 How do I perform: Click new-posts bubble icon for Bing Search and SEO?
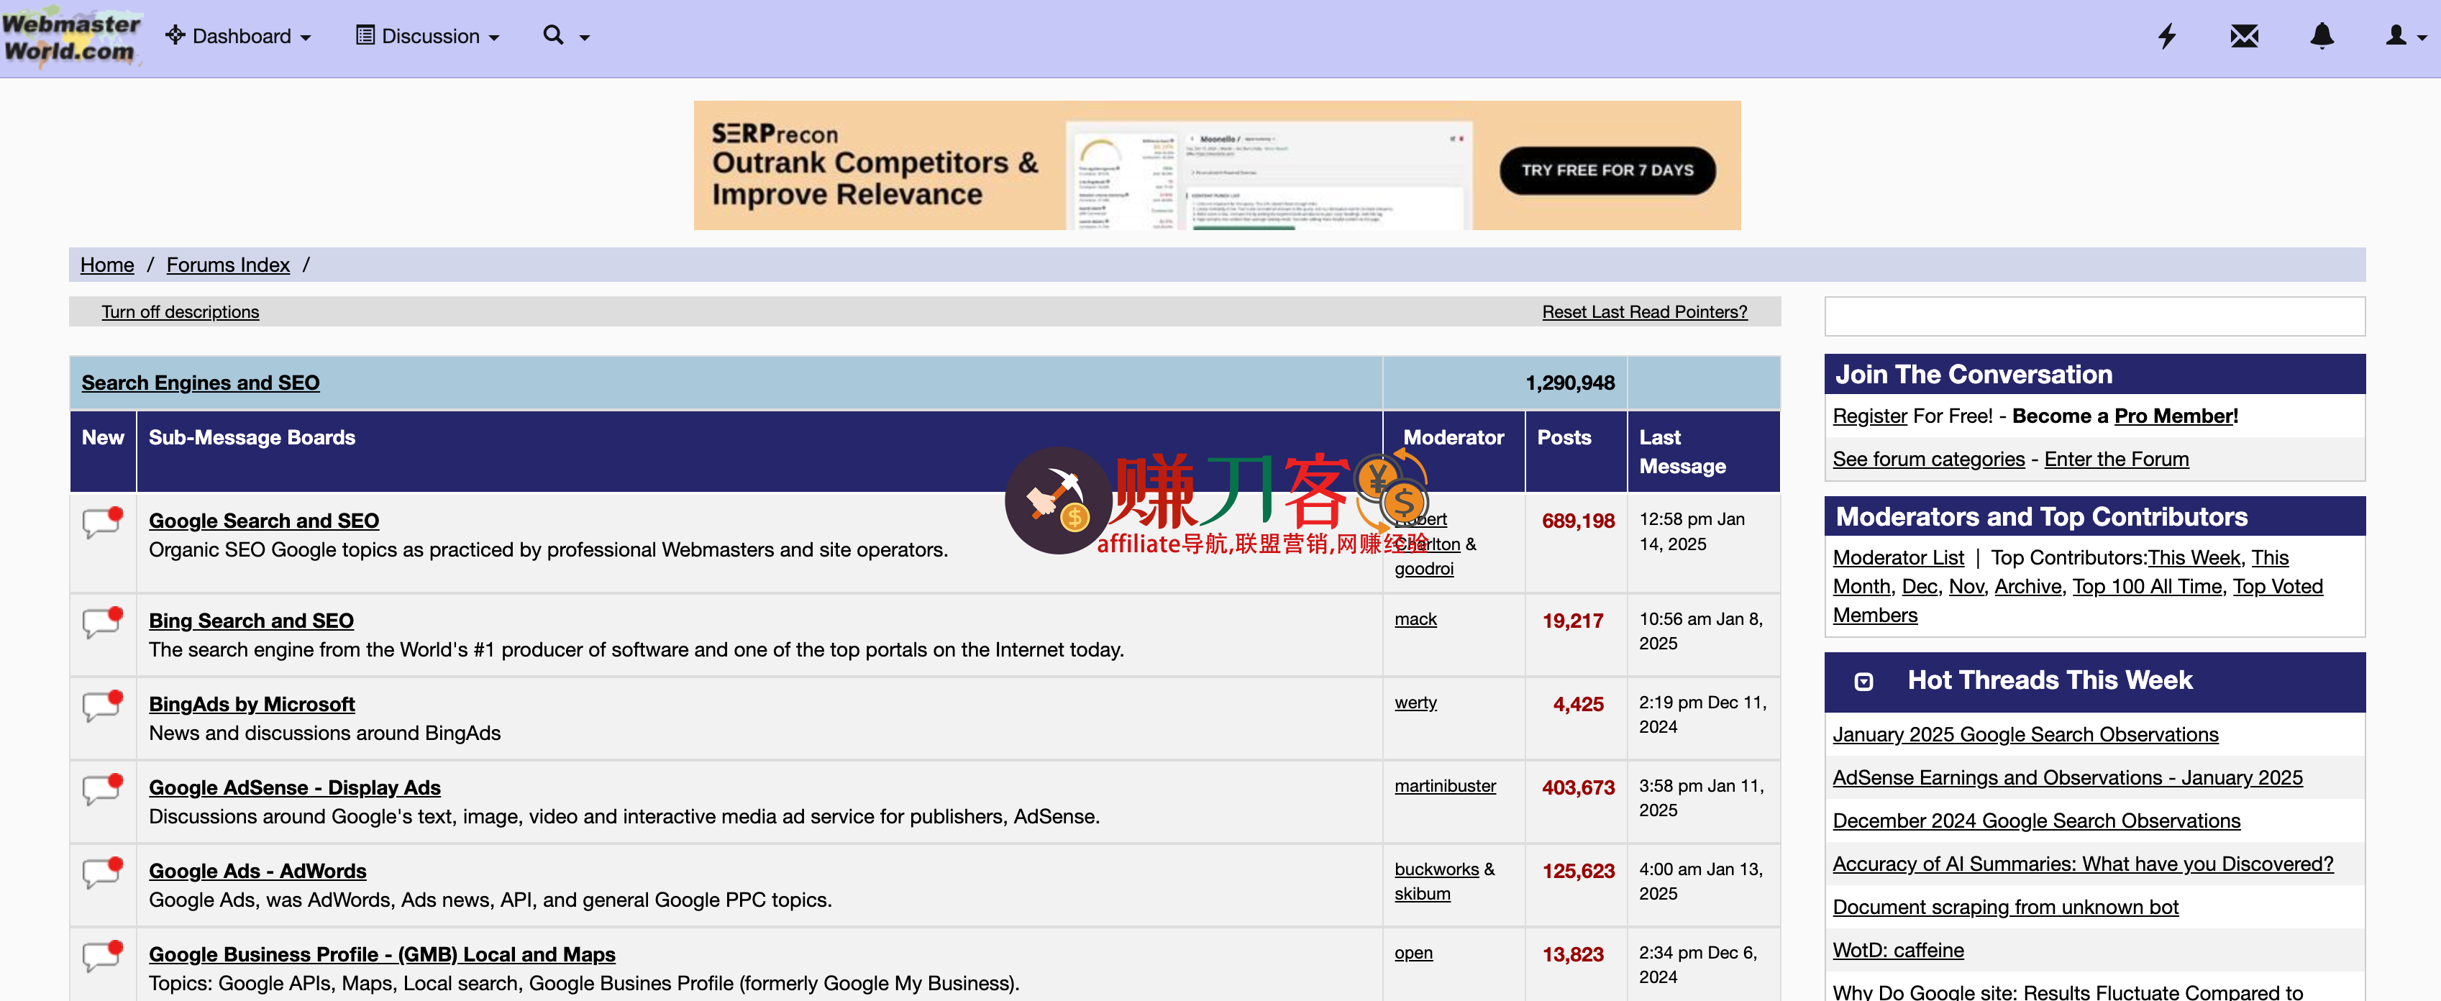pyautogui.click(x=102, y=621)
